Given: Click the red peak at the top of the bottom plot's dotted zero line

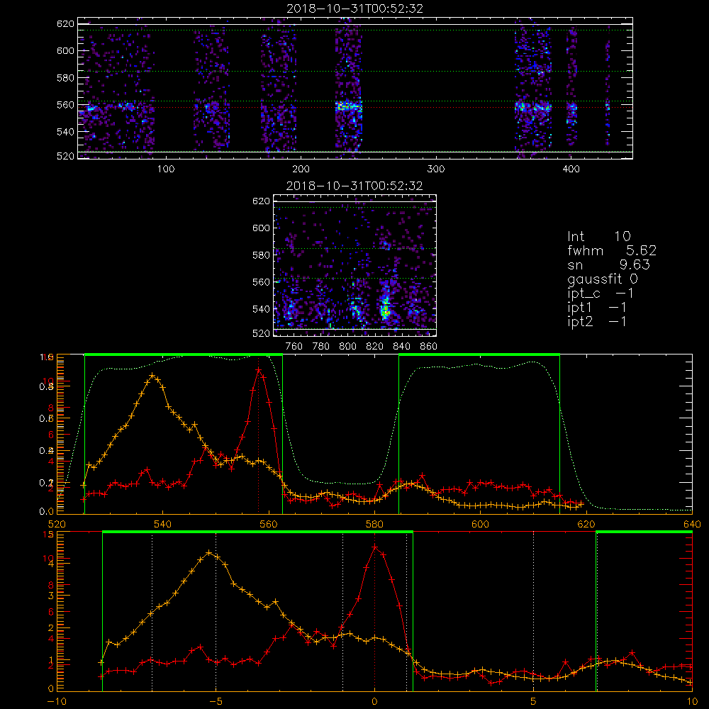Looking at the screenshot, I should [374, 547].
